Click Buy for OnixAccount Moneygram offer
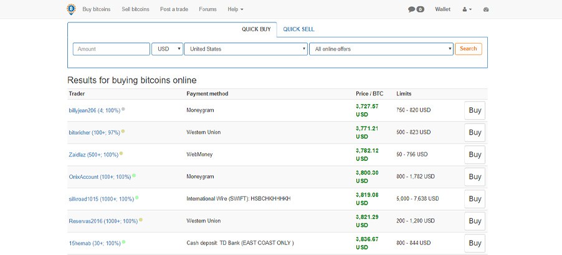 coord(475,177)
